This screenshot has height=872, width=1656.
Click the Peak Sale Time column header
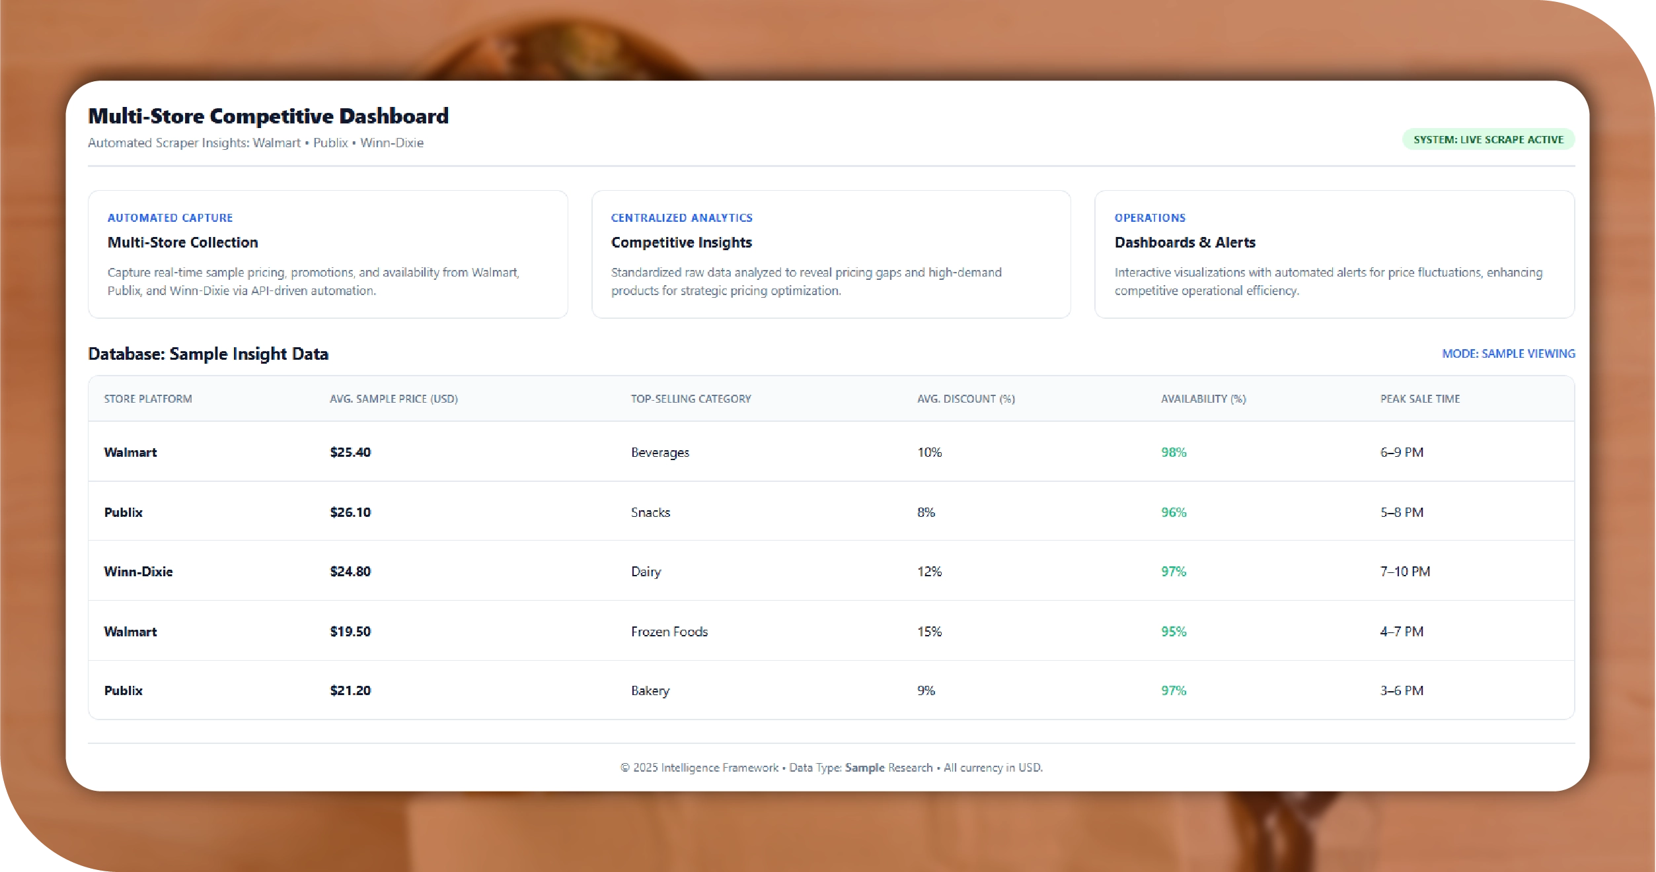tap(1419, 399)
